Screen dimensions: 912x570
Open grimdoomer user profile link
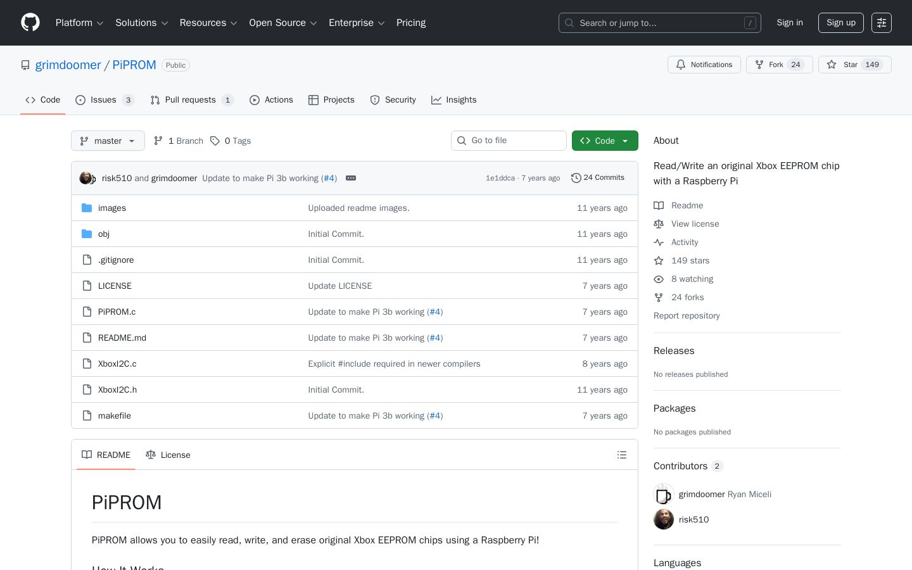pyautogui.click(x=68, y=65)
